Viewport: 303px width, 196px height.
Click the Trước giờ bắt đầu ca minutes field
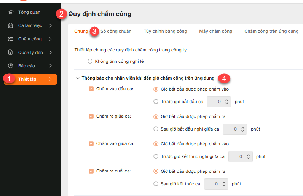[215, 102]
